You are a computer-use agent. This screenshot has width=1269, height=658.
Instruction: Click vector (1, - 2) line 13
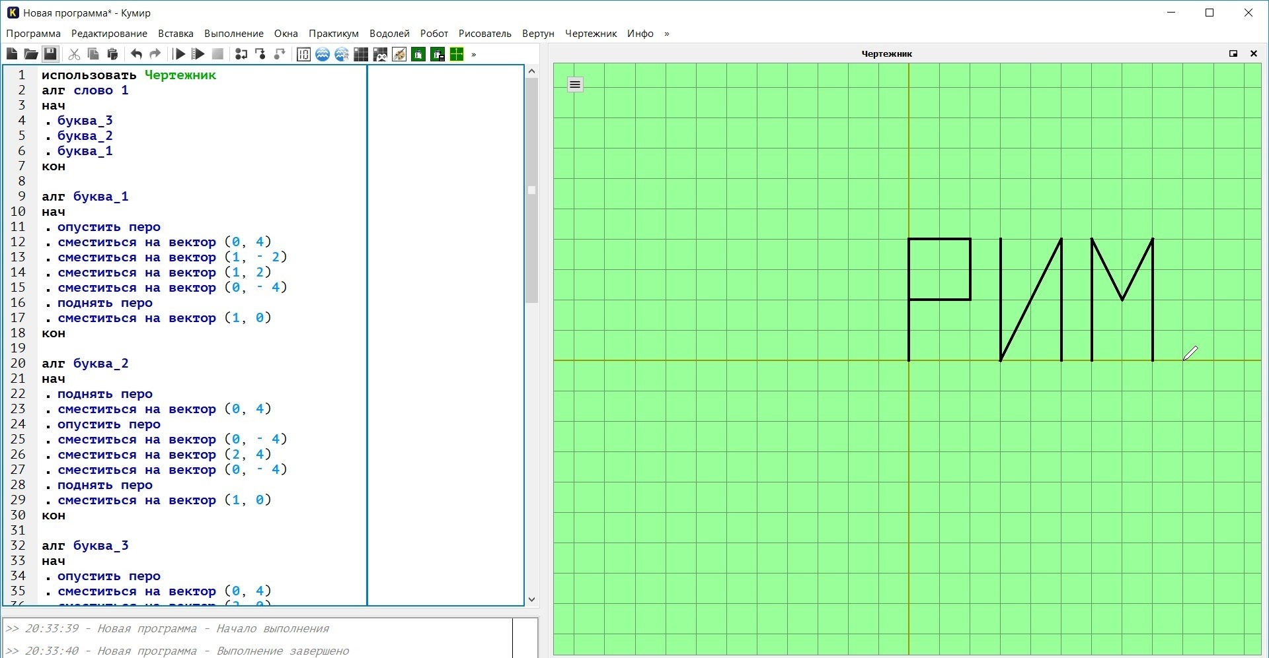173,257
